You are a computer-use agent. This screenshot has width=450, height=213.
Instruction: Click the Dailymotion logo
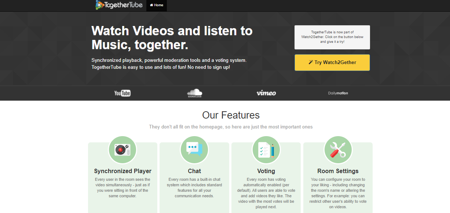[338, 93]
